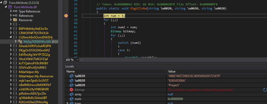Collapse the CU0mxh8nSOsmJDWZHj namespace
Viewport: 267px width, 104px height.
pos(11,37)
